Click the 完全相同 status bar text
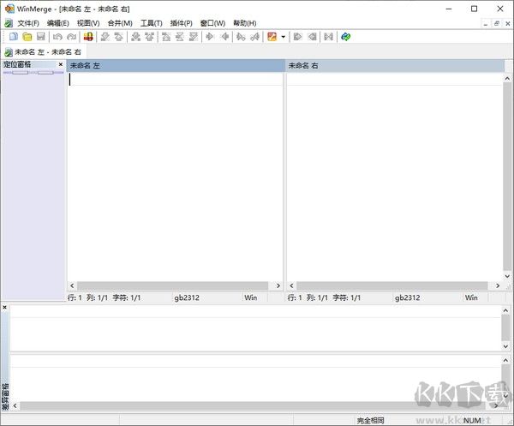 tap(370, 420)
